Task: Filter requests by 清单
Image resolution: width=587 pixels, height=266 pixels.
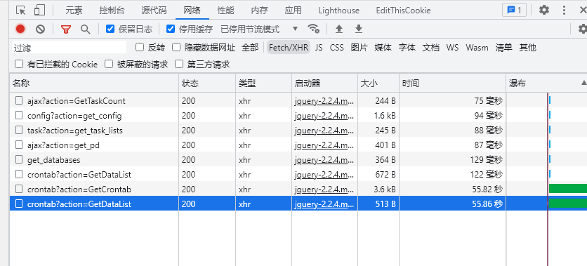Action: [x=503, y=48]
